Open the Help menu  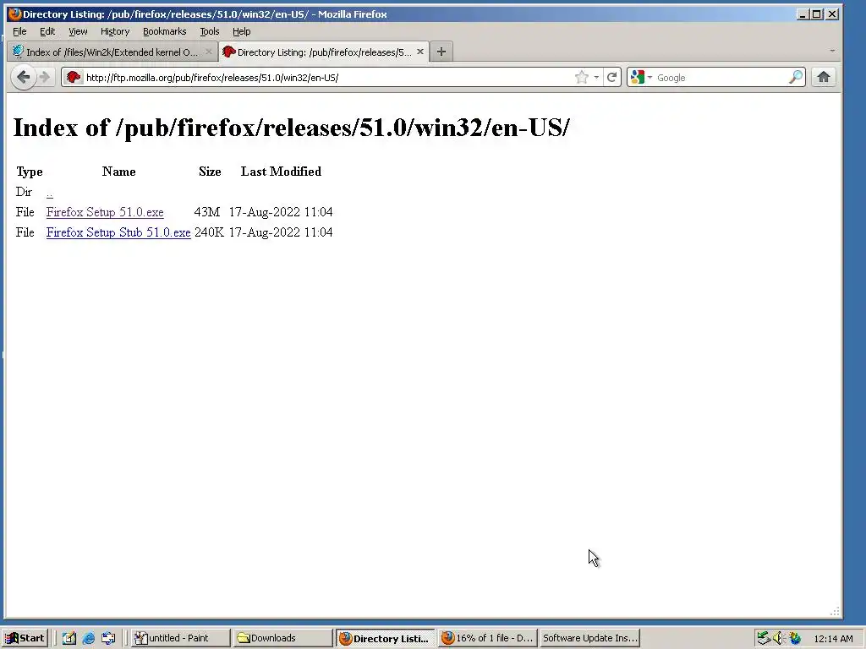click(241, 31)
